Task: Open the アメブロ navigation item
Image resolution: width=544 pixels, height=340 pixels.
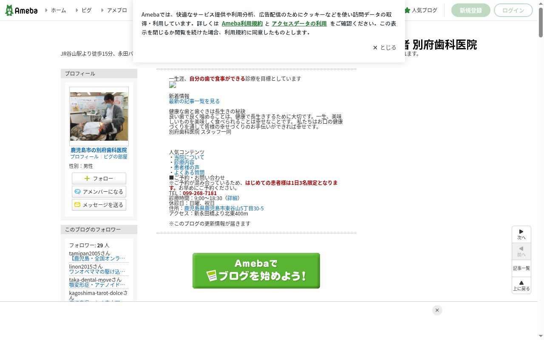Action: tap(117, 10)
